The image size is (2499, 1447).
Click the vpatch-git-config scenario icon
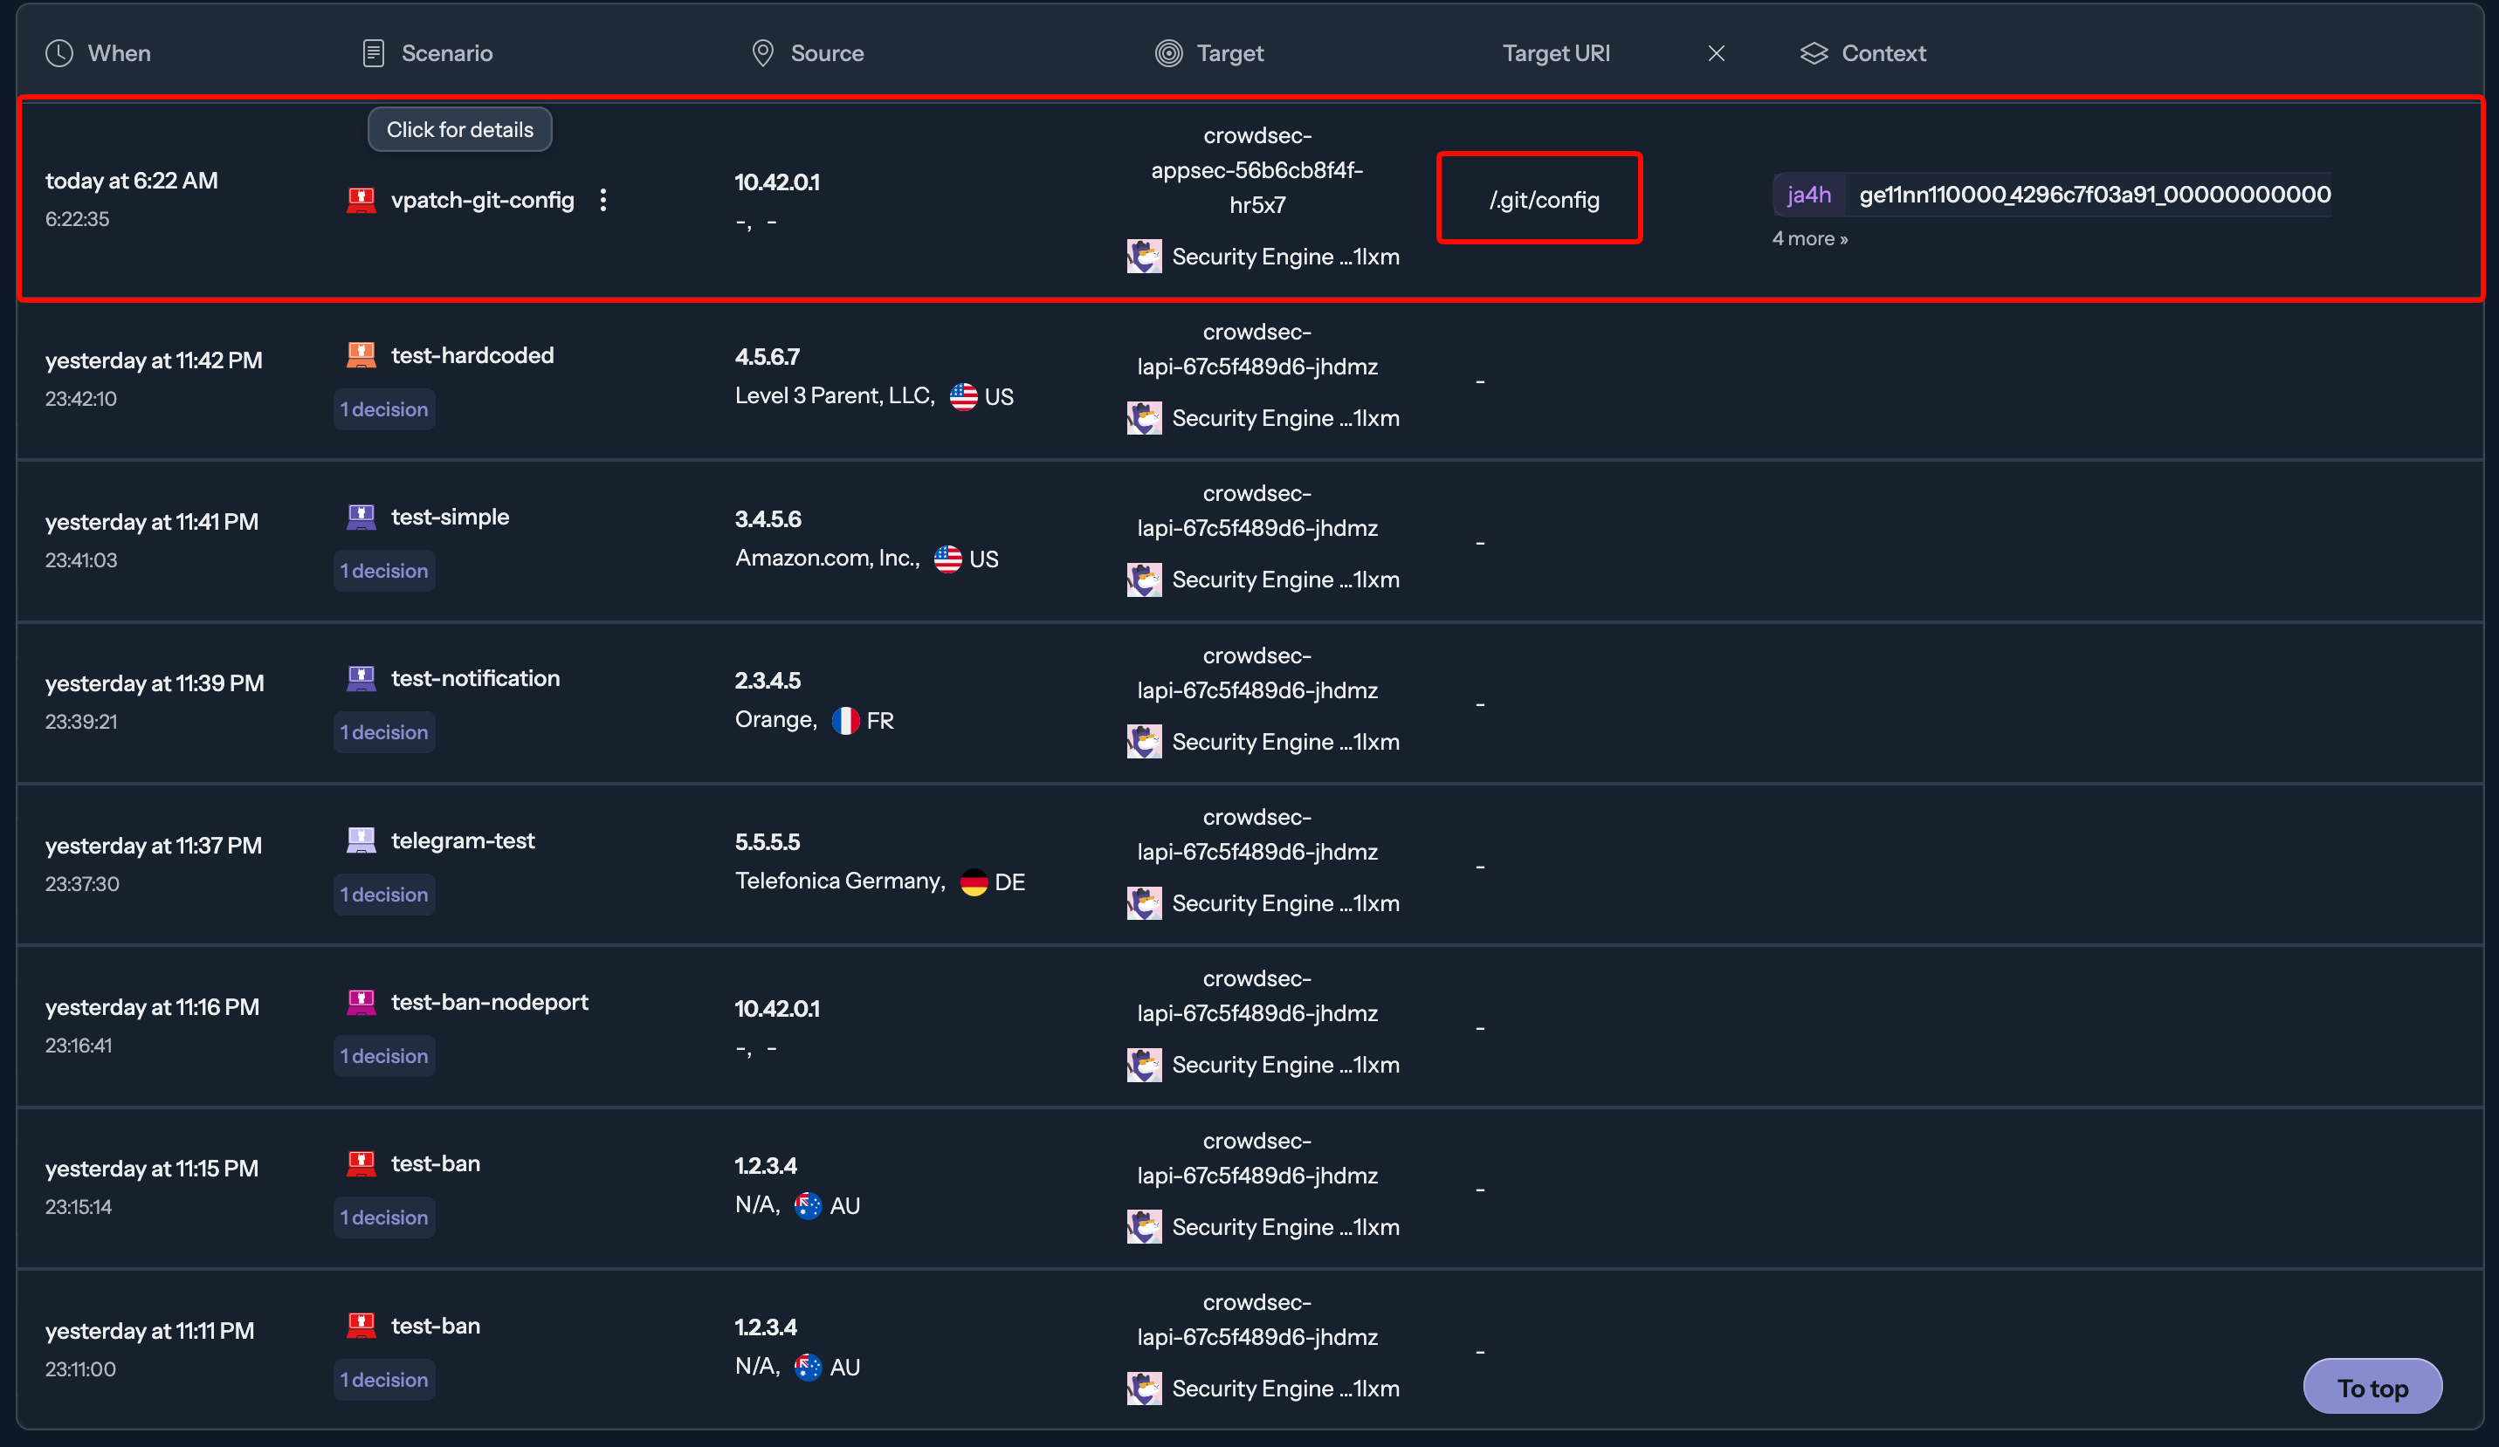coord(361,200)
